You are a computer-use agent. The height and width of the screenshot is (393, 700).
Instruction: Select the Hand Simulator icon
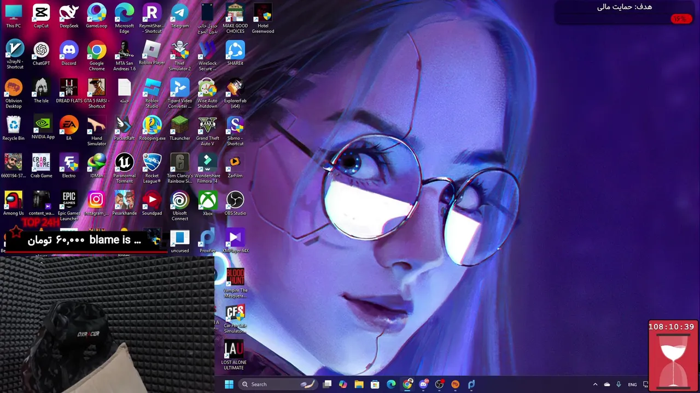[x=97, y=131]
